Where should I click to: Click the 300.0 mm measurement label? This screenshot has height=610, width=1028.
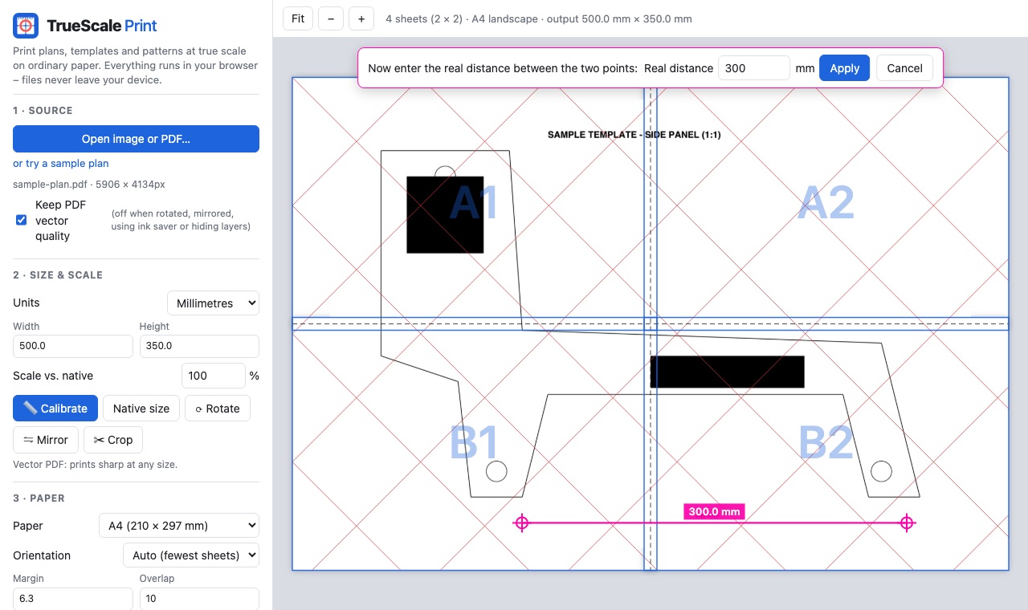714,511
